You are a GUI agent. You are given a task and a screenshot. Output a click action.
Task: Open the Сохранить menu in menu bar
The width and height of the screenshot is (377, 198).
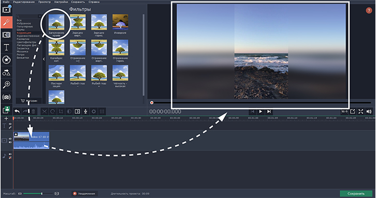click(78, 2)
